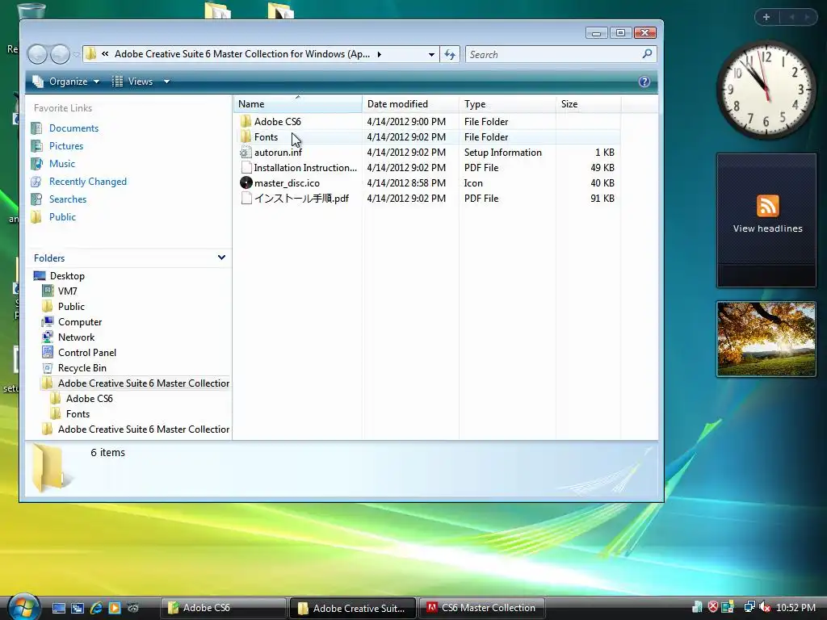827x620 pixels.
Task: Open Music in Favorite Links
Action: click(x=61, y=163)
